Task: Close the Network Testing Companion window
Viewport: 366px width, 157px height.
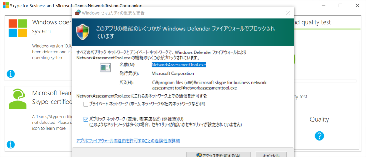Action: 357,5
